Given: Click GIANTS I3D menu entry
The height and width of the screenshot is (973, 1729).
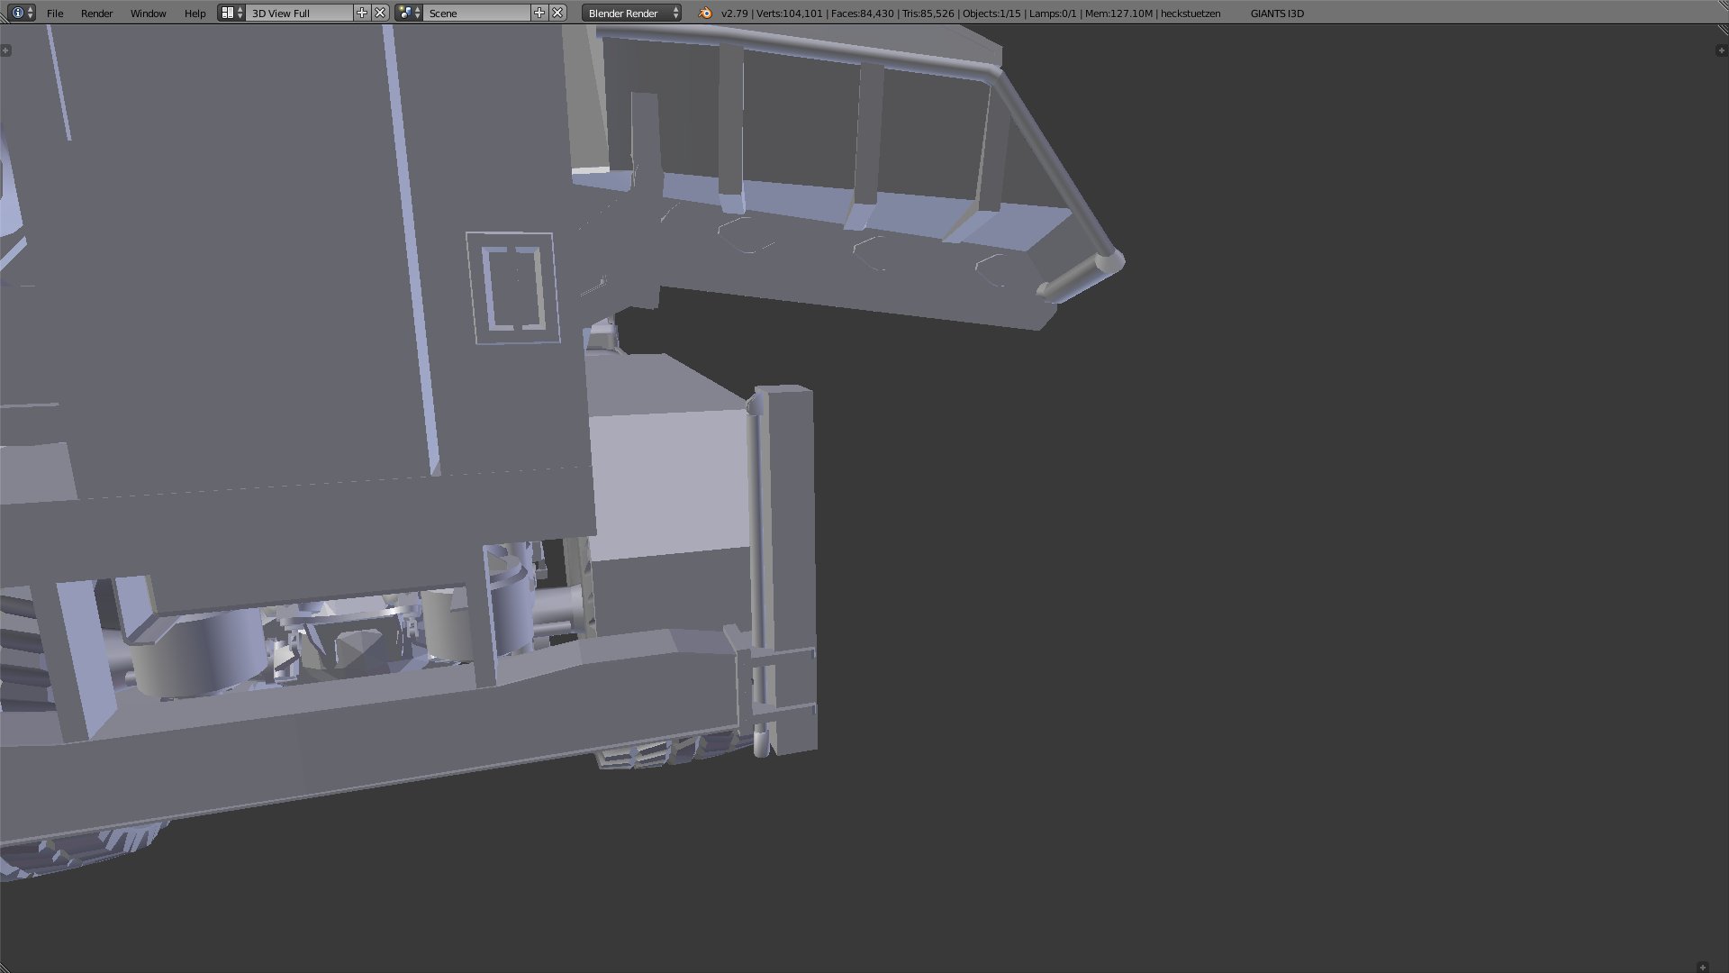Looking at the screenshot, I should pos(1276,14).
